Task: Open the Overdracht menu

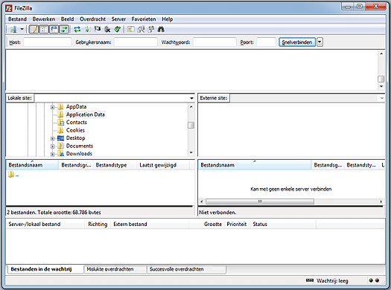Action: 92,19
